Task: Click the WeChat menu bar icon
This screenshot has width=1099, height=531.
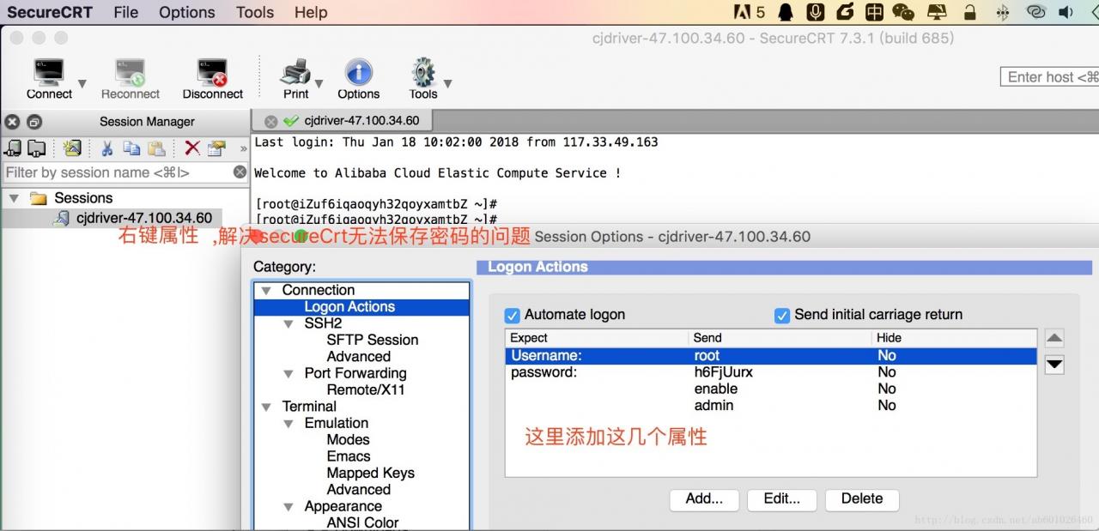Action: click(903, 12)
